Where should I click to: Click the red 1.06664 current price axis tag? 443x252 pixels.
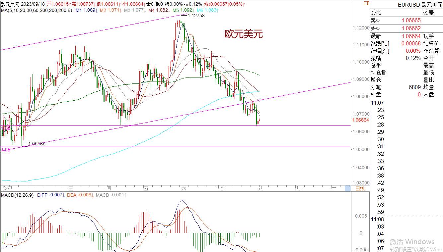[x=360, y=120]
